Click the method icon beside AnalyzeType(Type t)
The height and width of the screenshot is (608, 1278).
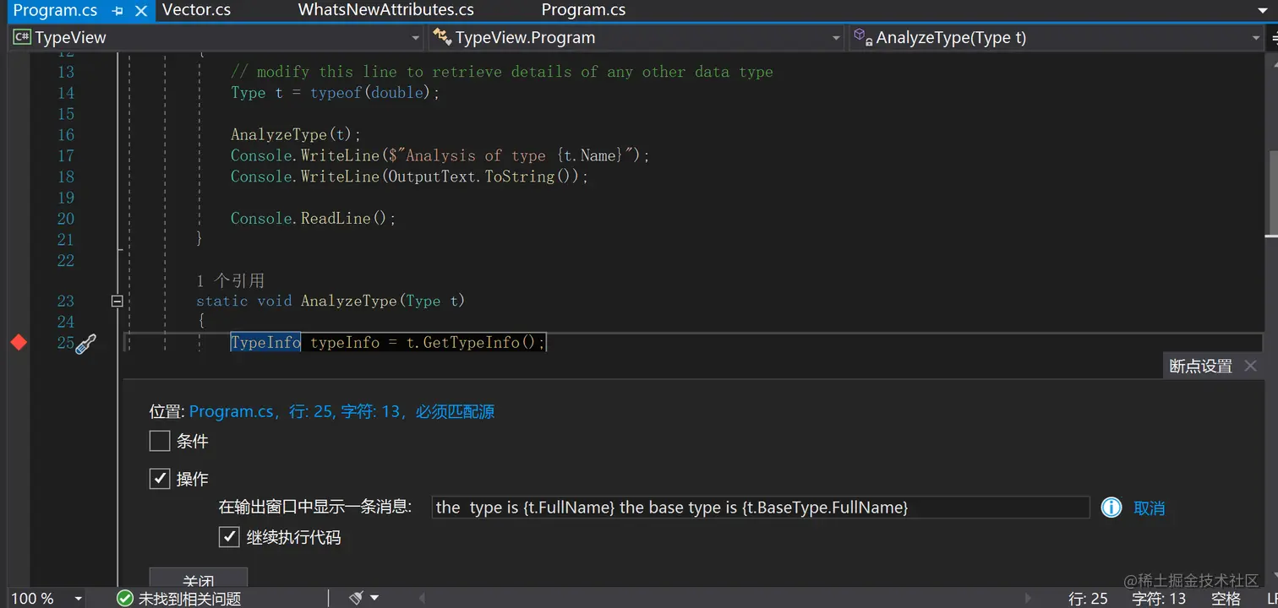pyautogui.click(x=863, y=36)
